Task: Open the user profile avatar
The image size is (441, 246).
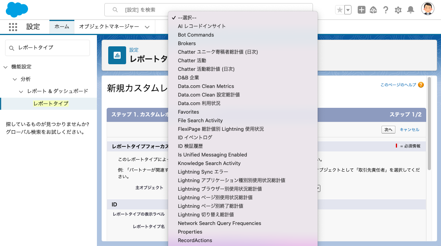Action: [427, 9]
